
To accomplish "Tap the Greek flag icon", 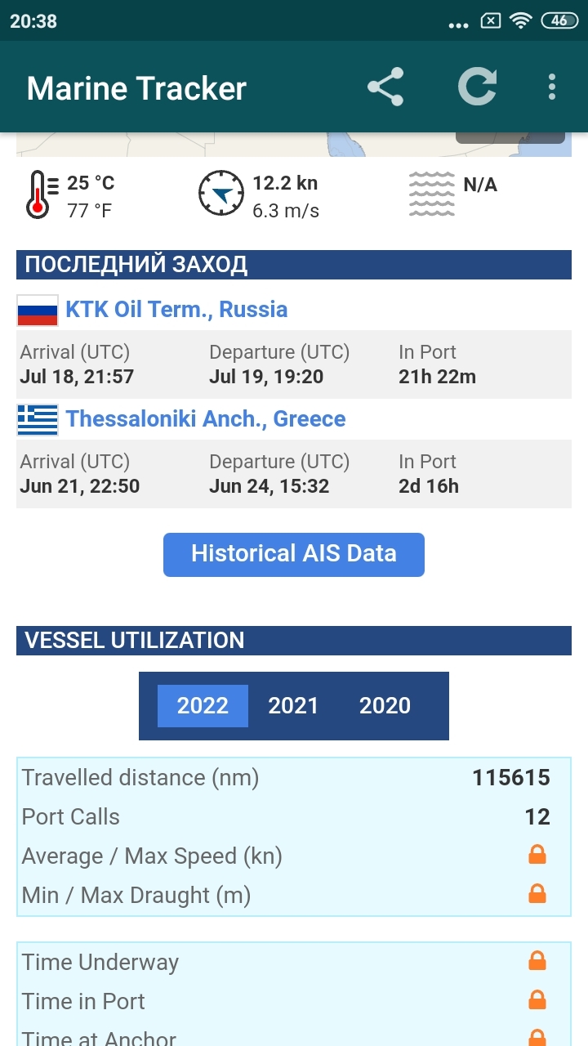I will 38,420.
